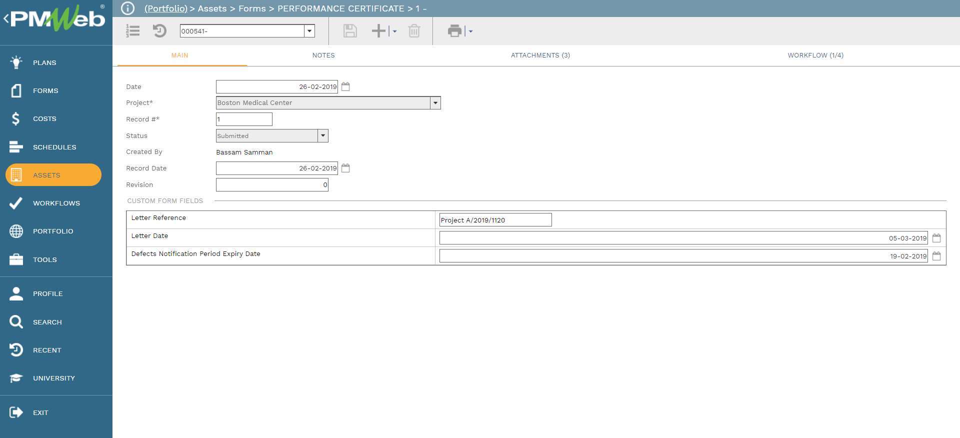Screen dimensions: 960x438
Task: Click the Costs dollar icon
Action: pos(16,118)
